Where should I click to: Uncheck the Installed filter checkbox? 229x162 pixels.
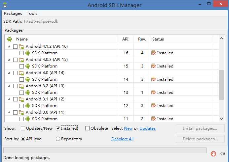click(x=58, y=128)
